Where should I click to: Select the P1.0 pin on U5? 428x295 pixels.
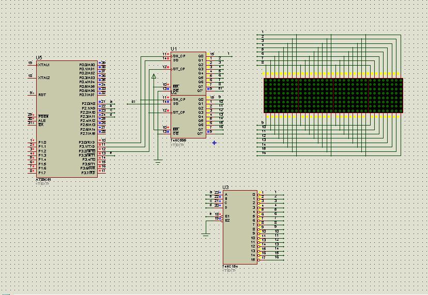pyautogui.click(x=32, y=142)
